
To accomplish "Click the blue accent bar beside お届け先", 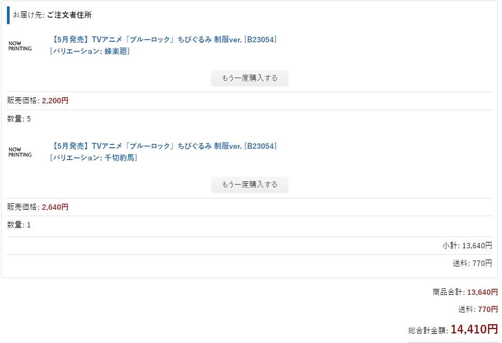I will pos(9,15).
